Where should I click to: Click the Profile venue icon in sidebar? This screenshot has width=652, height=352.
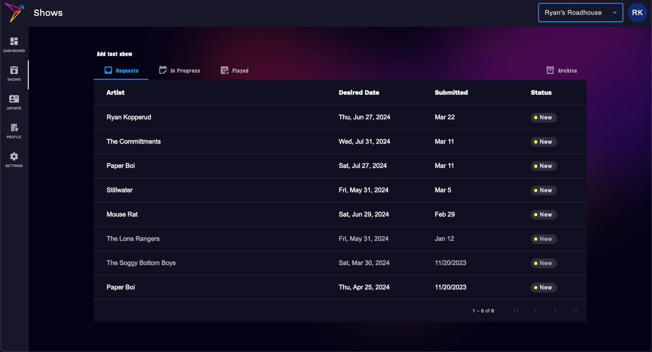tap(14, 130)
